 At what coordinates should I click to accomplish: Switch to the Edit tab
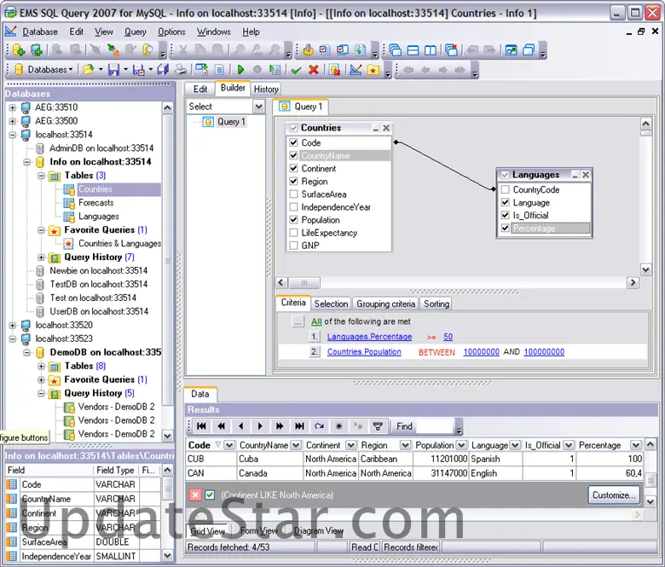point(200,89)
